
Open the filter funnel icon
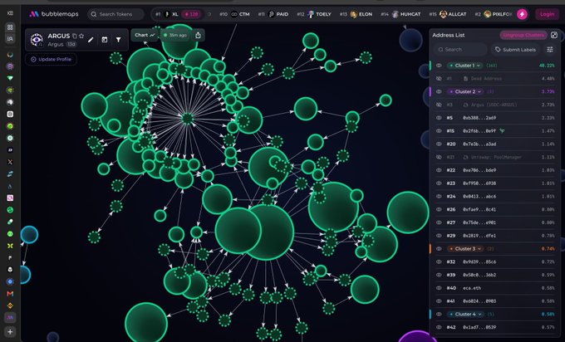[118, 40]
